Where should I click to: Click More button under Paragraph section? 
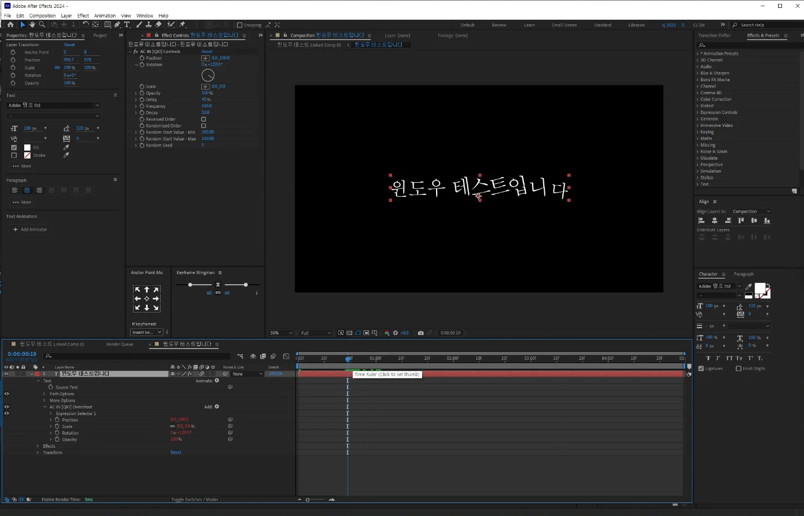coord(22,202)
